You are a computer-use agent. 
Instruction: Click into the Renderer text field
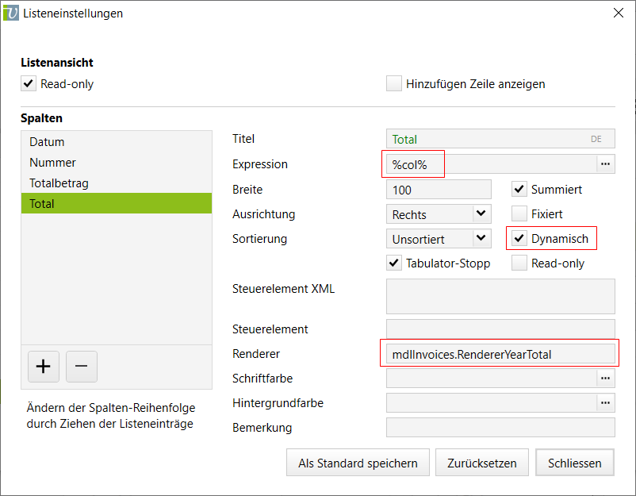coord(500,354)
